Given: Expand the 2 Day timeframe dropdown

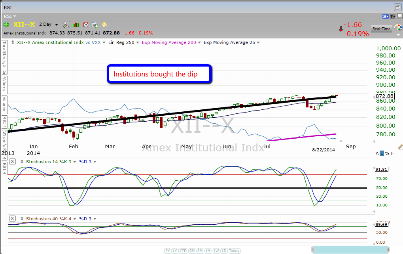Looking at the screenshot, I should click(x=57, y=25).
